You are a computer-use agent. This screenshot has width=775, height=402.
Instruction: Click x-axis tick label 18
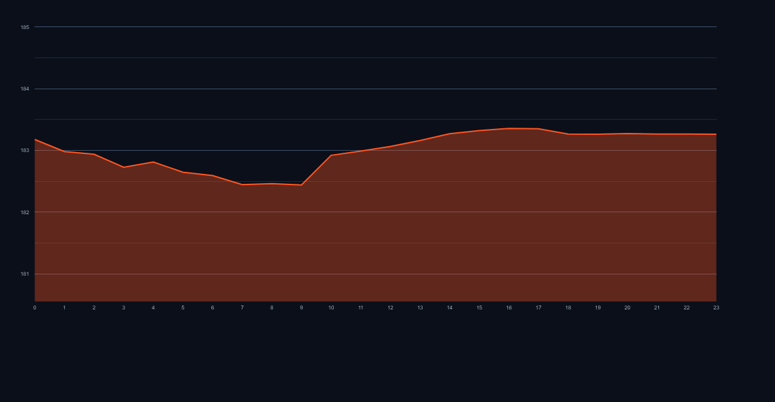coord(568,308)
